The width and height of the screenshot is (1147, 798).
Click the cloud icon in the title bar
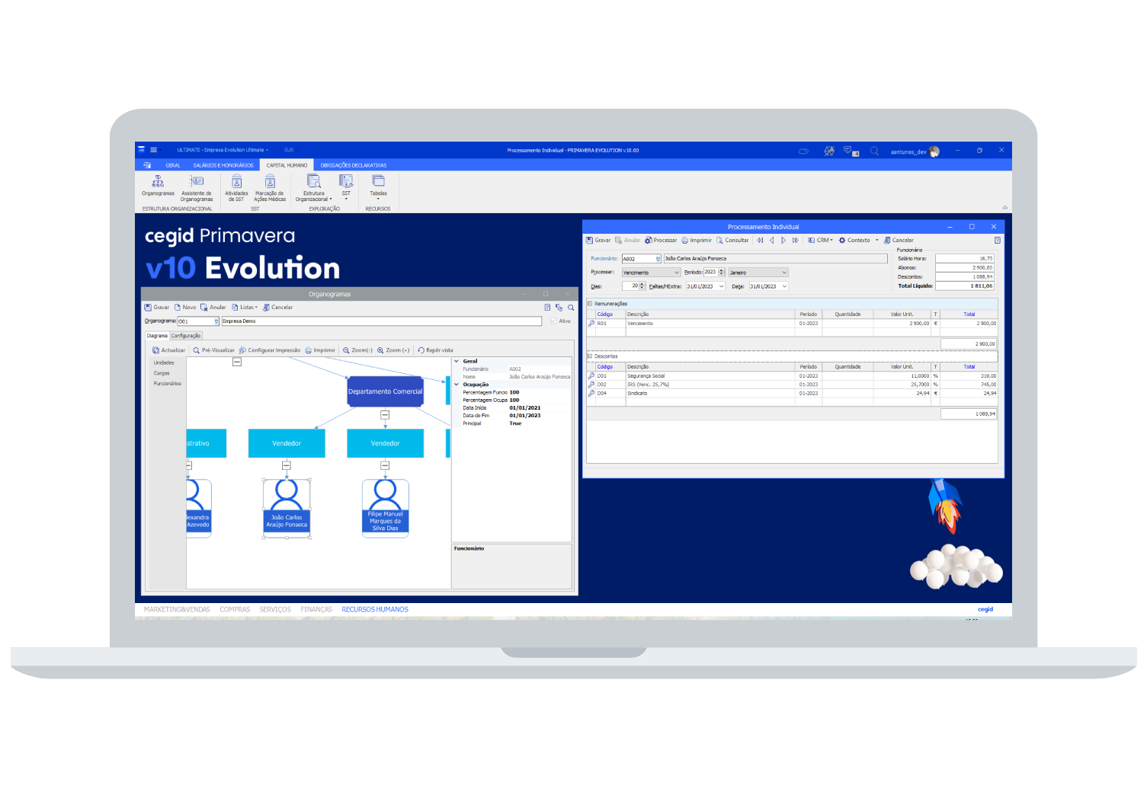(x=803, y=151)
